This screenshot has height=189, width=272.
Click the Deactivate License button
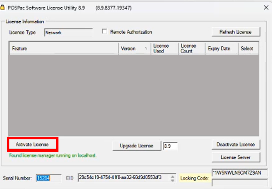click(x=236, y=144)
